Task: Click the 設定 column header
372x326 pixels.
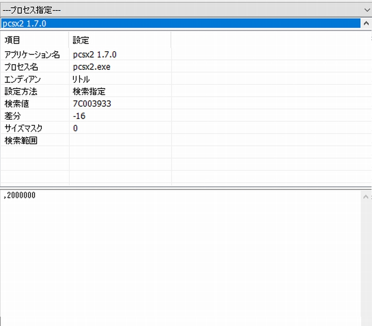Action: coord(120,40)
